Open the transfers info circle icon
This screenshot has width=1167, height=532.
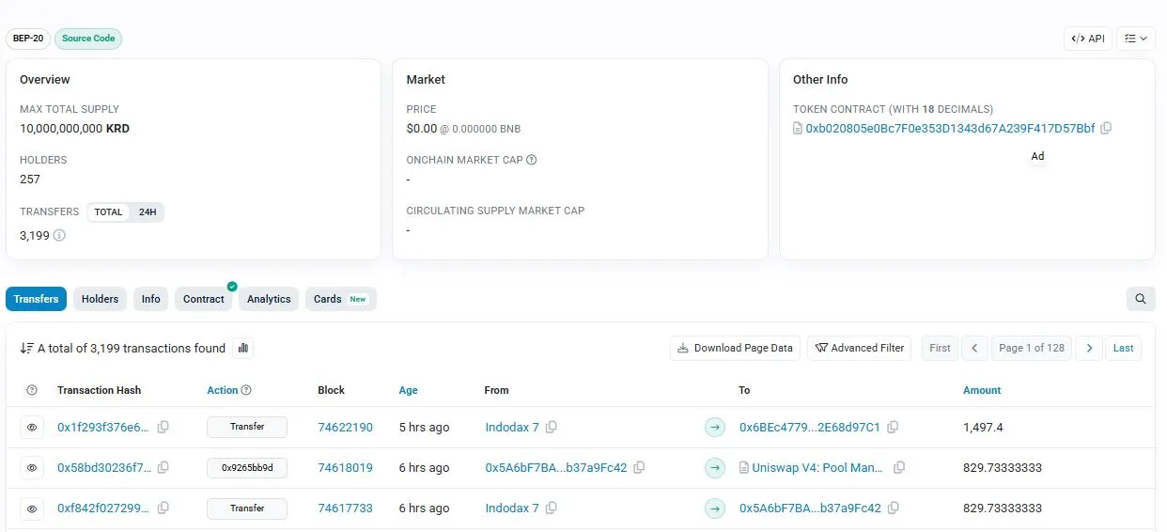click(x=59, y=235)
